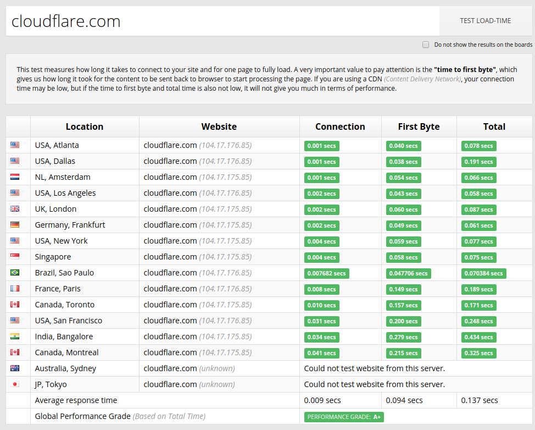The height and width of the screenshot is (430, 535).
Task: Enable the Do not show results checkbox
Action: point(426,45)
